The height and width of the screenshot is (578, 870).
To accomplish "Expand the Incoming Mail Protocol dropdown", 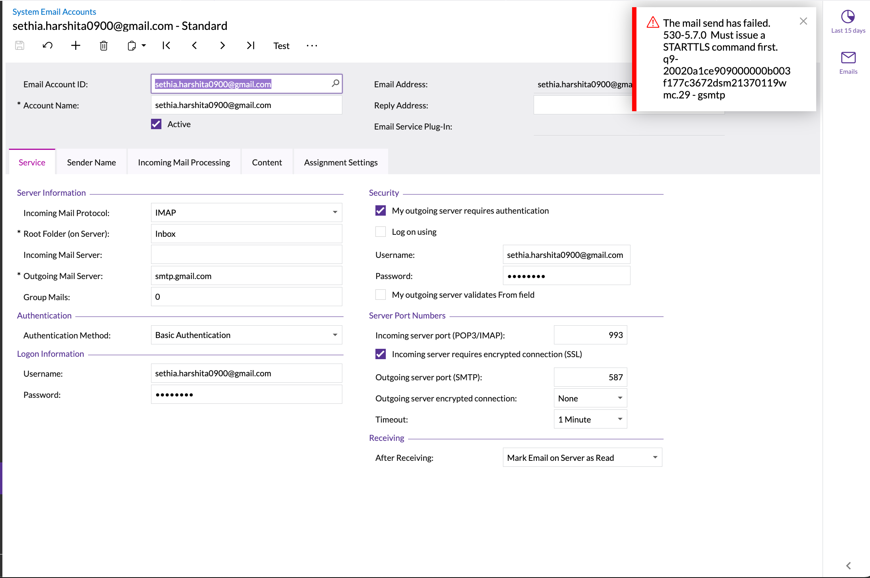I will (335, 212).
